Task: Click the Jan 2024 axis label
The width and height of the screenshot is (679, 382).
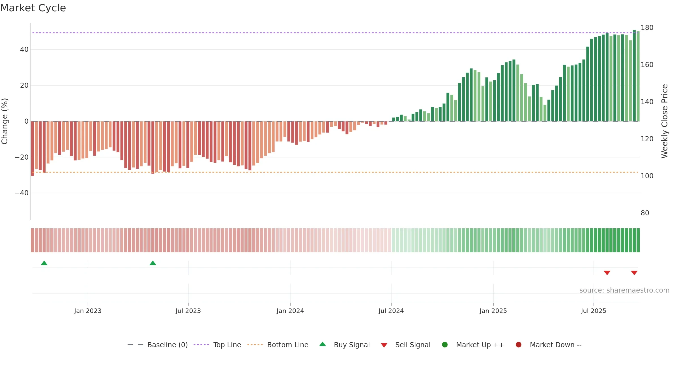Action: (x=290, y=311)
